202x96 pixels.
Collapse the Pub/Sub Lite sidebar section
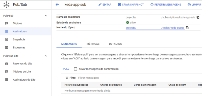click(x=46, y=56)
